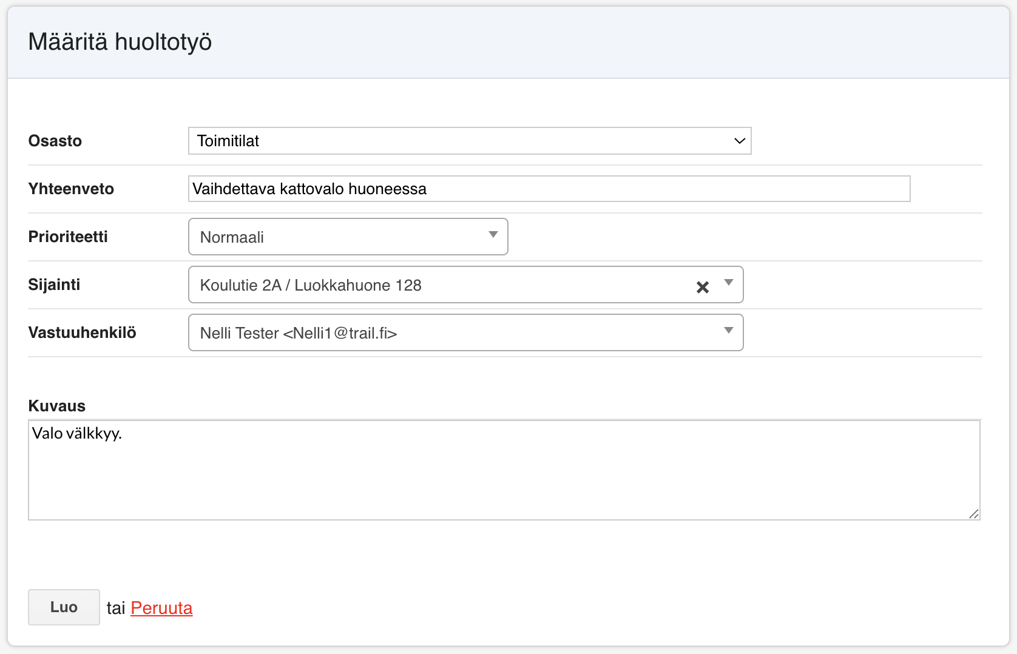Screen dimensions: 1017x654
Task: Click the Vastuuhenkilö field label
Action: [x=82, y=332]
